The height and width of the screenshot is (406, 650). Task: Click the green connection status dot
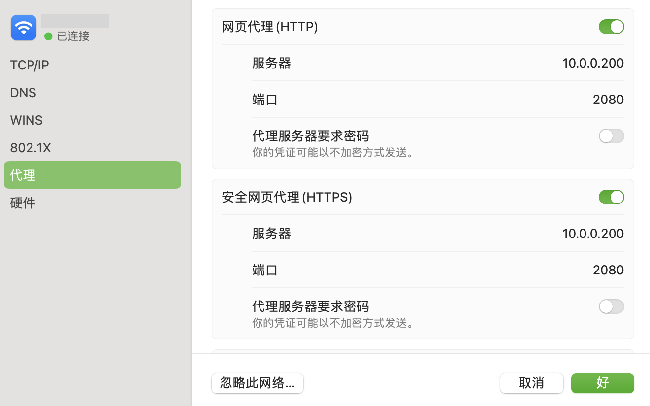pyautogui.click(x=47, y=36)
